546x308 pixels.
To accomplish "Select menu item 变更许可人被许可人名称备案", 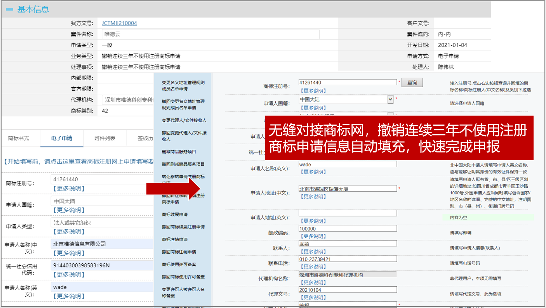I will [x=183, y=292].
